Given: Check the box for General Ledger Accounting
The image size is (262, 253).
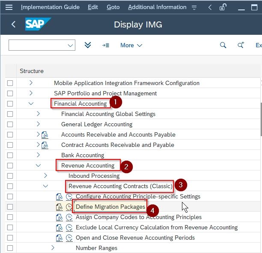Looking at the screenshot, I should coord(10,125).
